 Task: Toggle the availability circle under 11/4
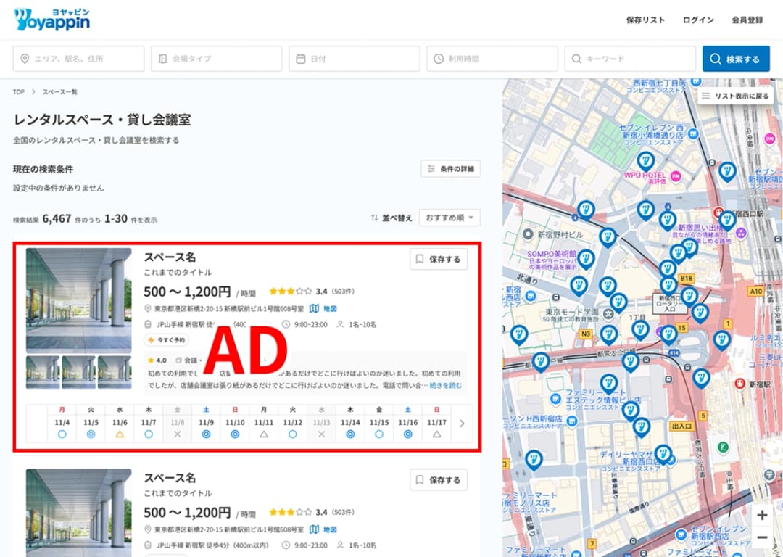pyautogui.click(x=61, y=434)
